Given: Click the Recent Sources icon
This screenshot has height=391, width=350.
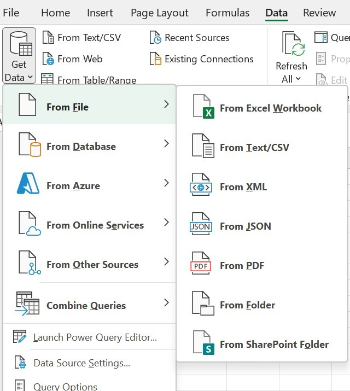Looking at the screenshot, I should coord(155,37).
